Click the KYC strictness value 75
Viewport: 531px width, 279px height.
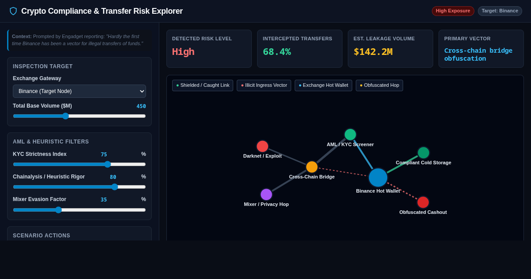point(104,155)
